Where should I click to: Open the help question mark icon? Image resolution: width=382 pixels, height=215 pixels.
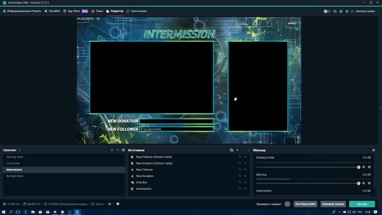(341, 11)
